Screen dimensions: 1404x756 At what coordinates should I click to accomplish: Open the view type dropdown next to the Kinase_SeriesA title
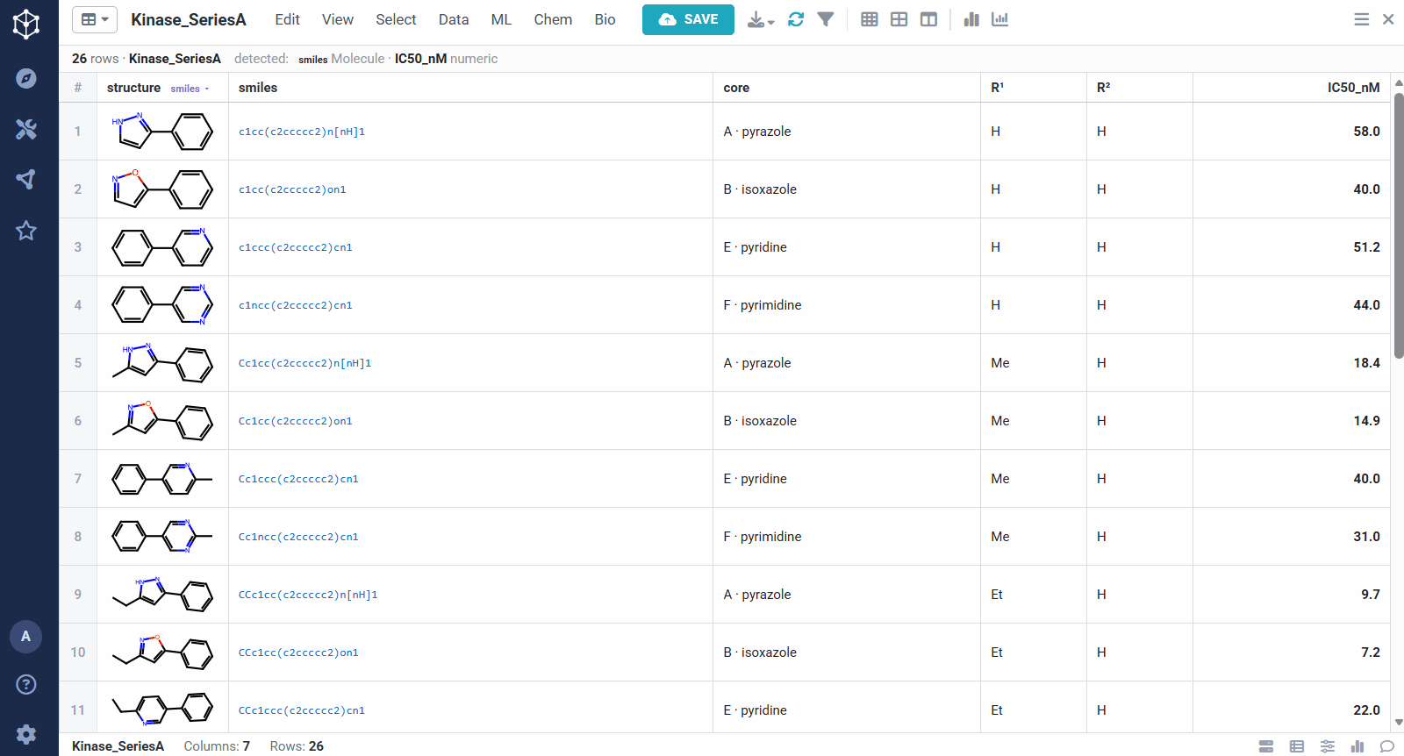click(95, 19)
